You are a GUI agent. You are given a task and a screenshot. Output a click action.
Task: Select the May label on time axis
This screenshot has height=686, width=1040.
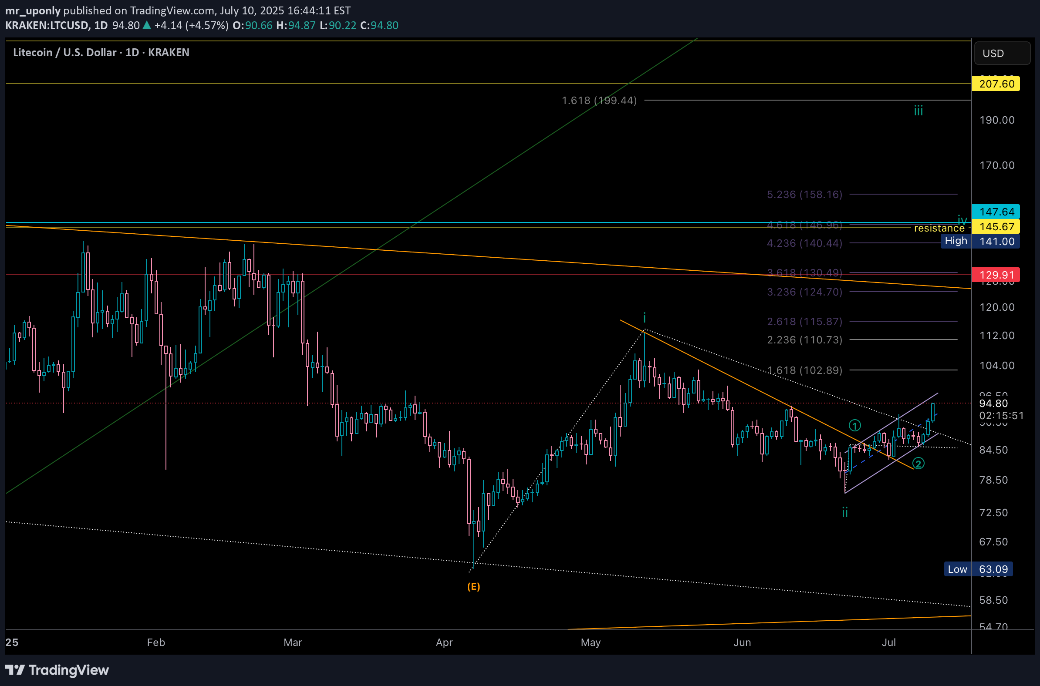(591, 642)
